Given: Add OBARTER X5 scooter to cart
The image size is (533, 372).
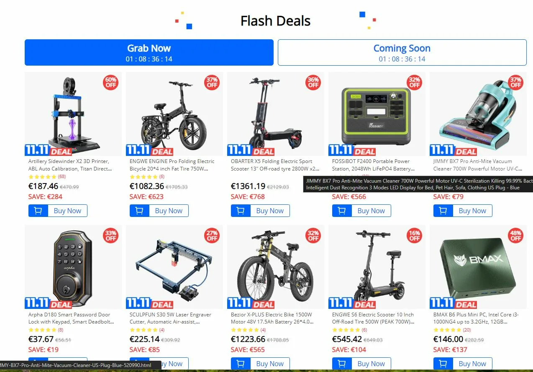Looking at the screenshot, I should click(241, 211).
